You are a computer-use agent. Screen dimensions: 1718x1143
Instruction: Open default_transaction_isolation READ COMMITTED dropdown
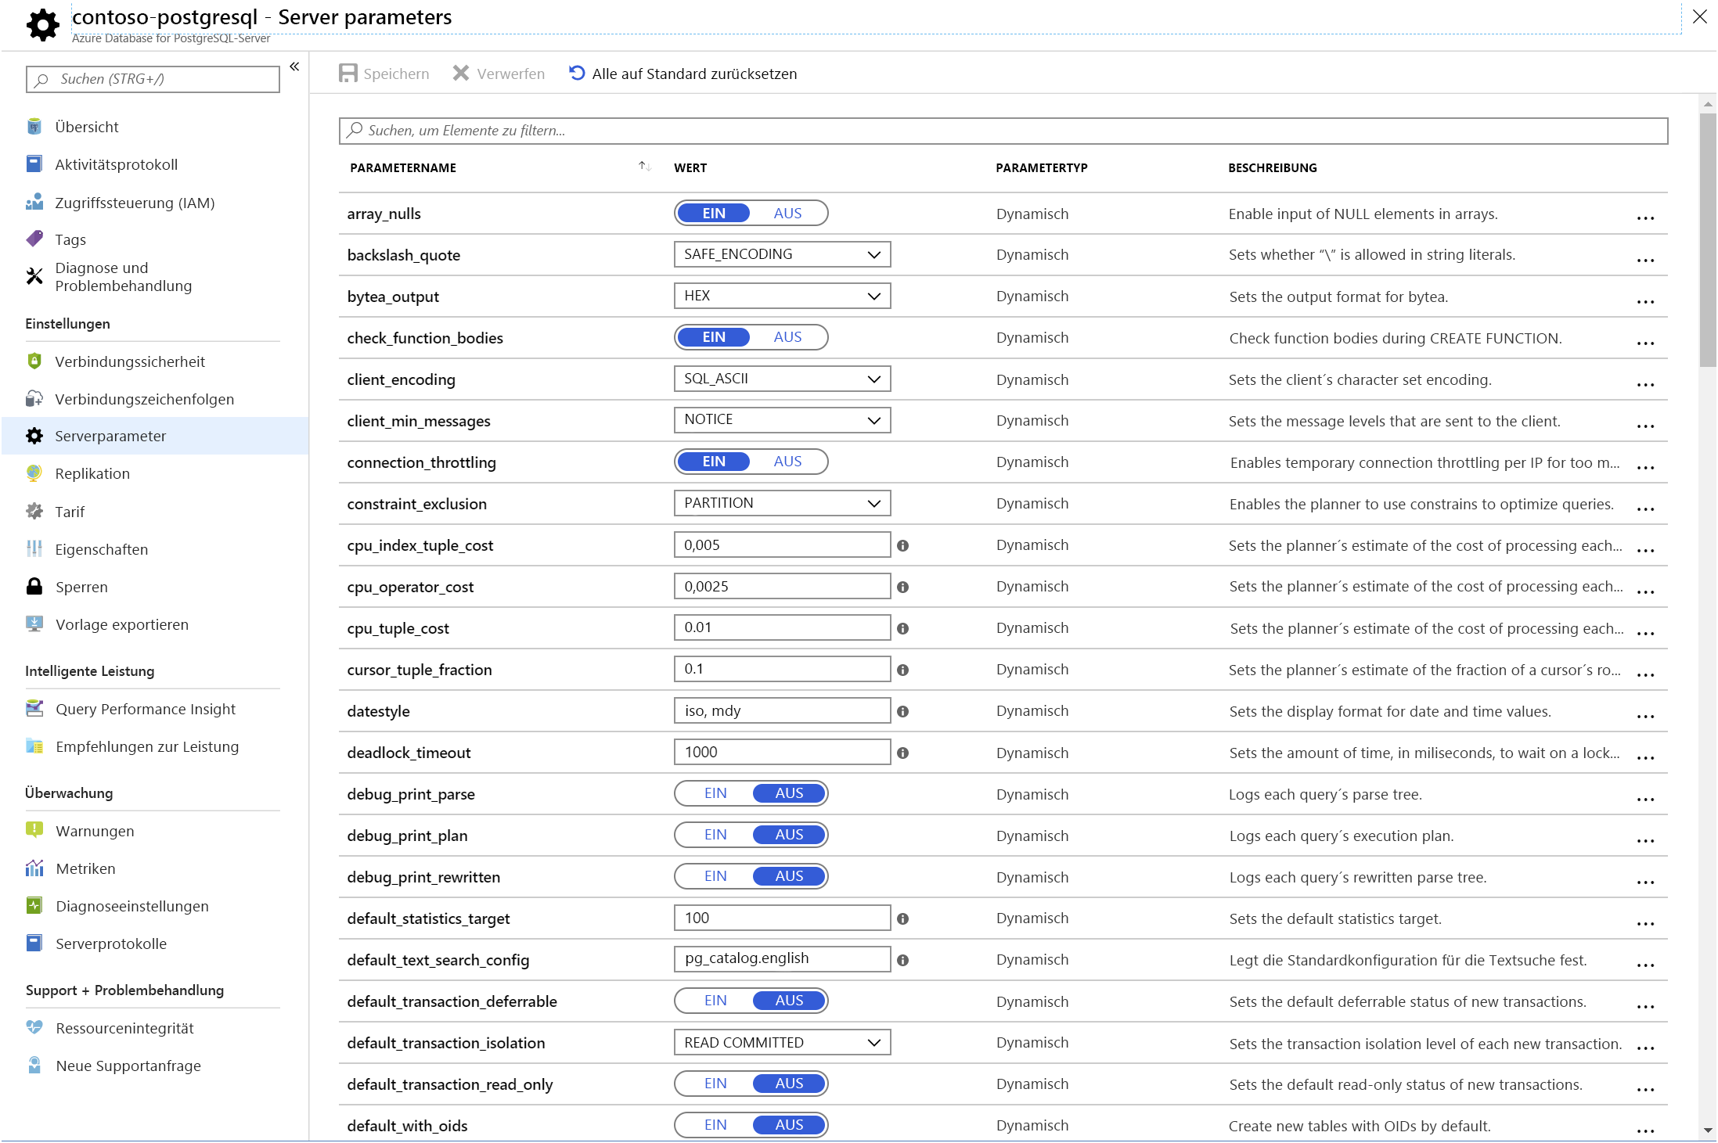[x=782, y=1043]
